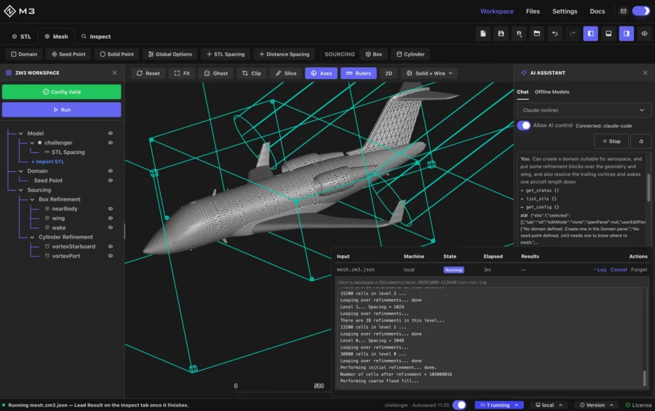Image resolution: width=655 pixels, height=411 pixels.
Task: Toggle visibility of wake box
Action: pyautogui.click(x=110, y=228)
